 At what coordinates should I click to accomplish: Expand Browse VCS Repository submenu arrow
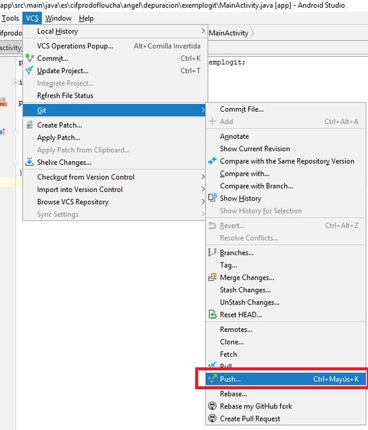point(203,201)
